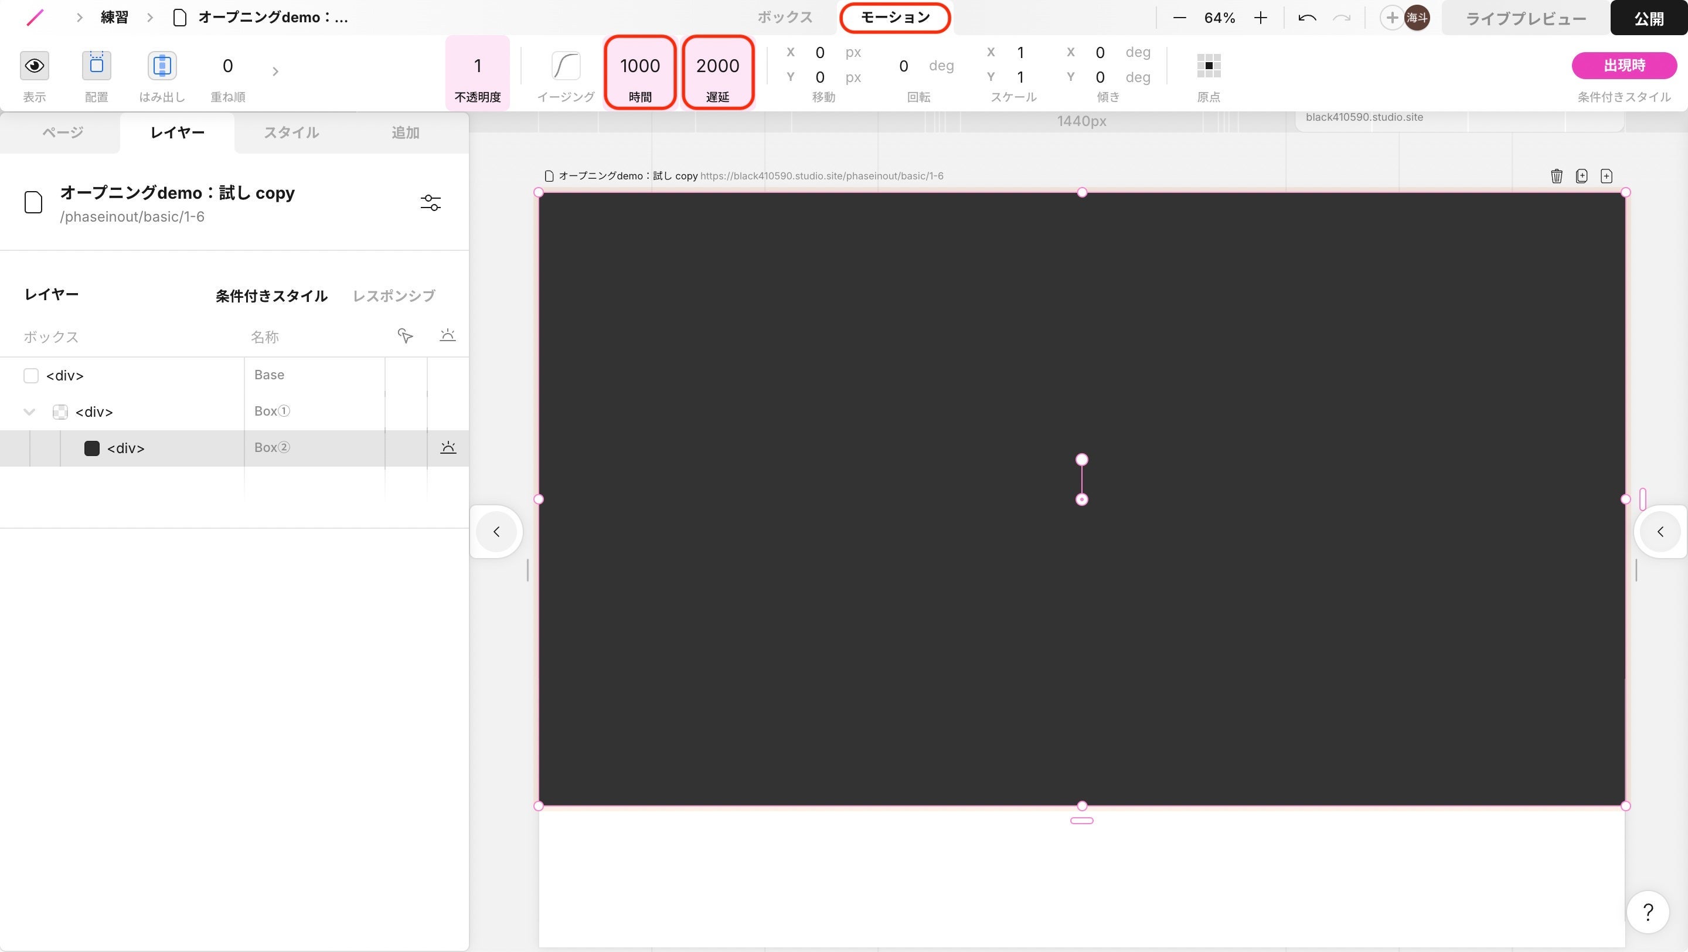Viewport: 1688px width, 952px height.
Task: Duplicate the page from canvas header
Action: [1581, 176]
